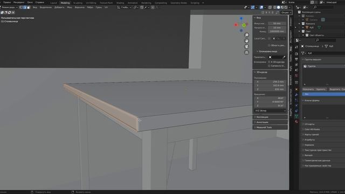Open the Добавить menu in viewport header

59,7
